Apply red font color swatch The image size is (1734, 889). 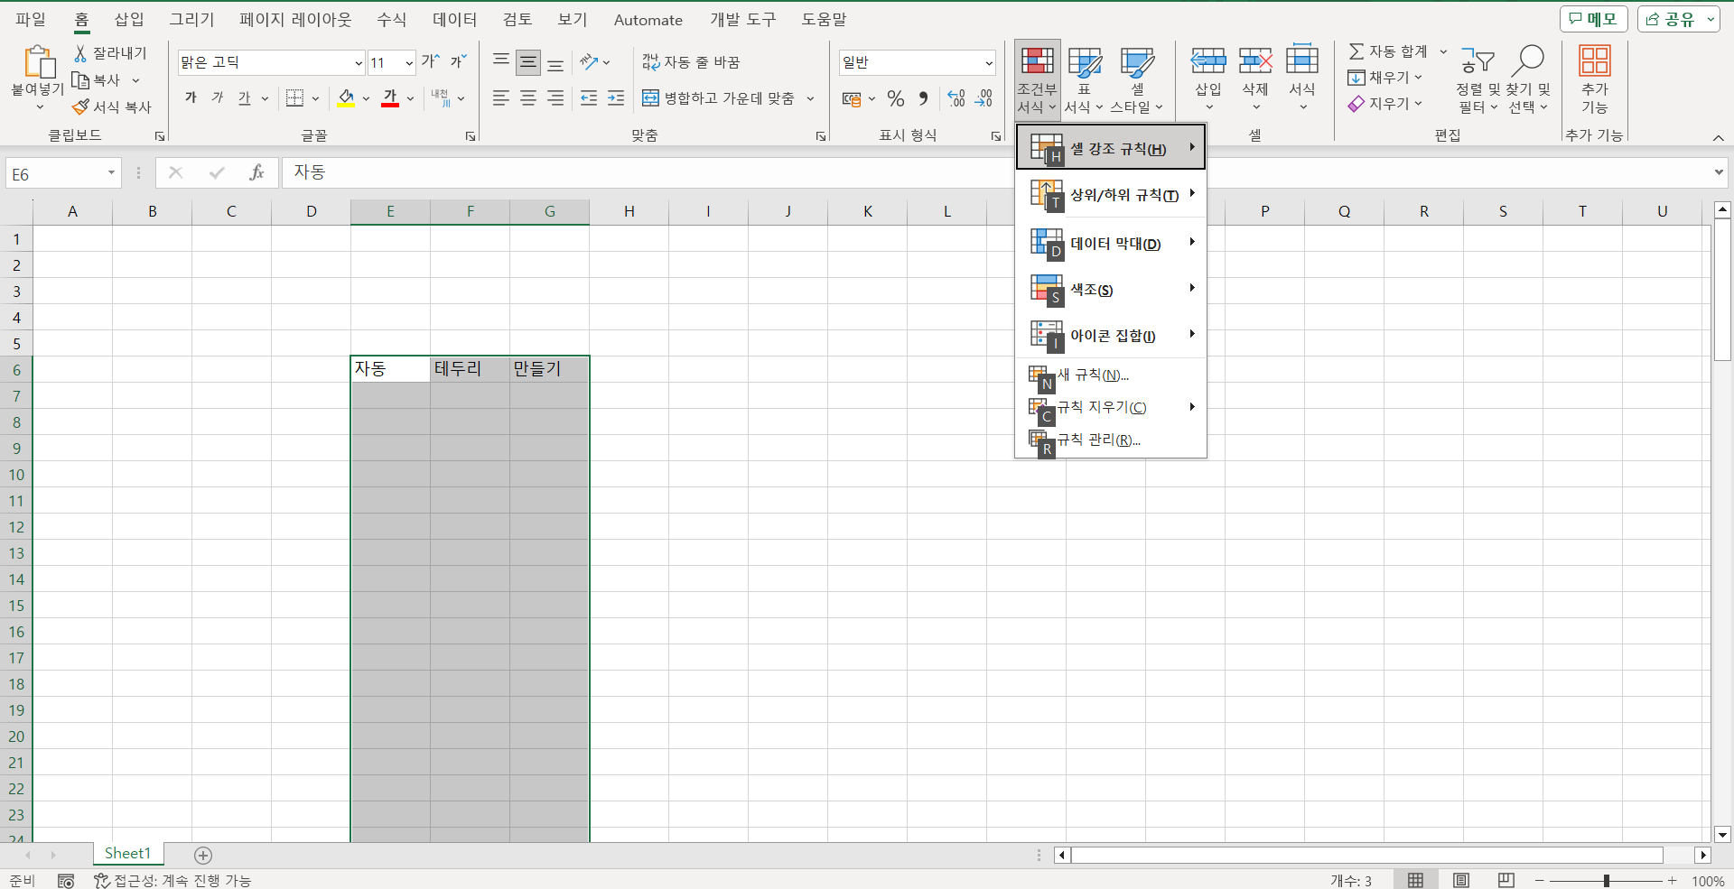pyautogui.click(x=390, y=97)
